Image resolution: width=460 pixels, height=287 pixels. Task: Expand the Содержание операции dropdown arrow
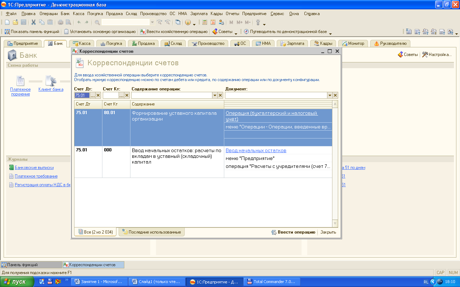pyautogui.click(x=215, y=95)
